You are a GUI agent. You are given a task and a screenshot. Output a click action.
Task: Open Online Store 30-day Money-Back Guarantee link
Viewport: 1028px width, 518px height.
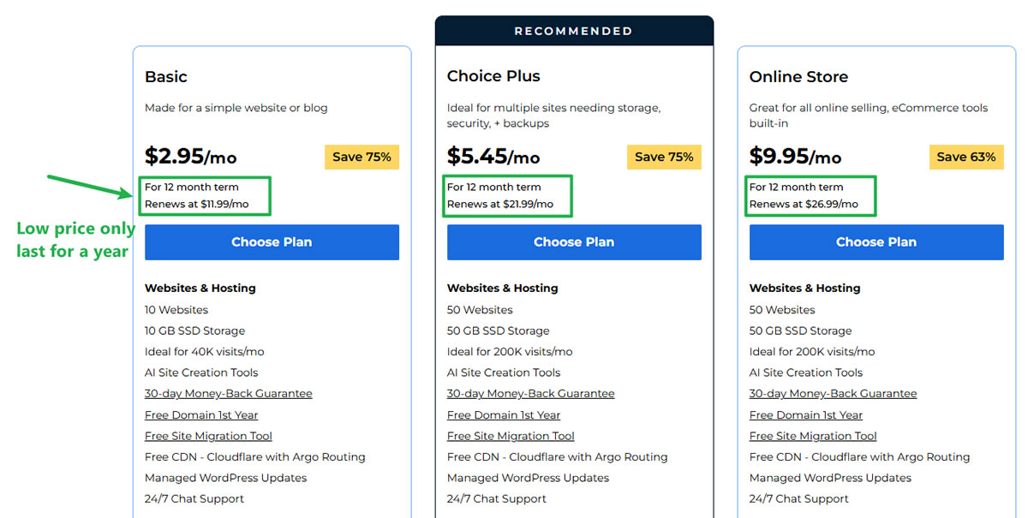click(834, 394)
